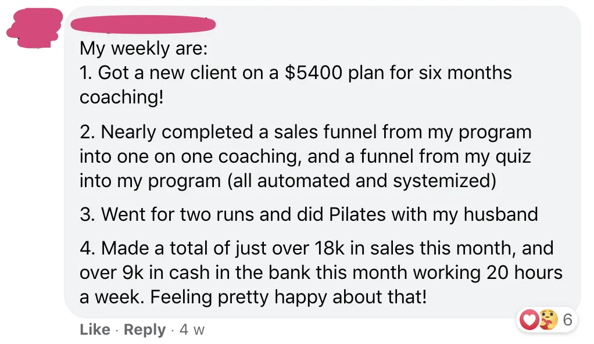
Task: Click the "$5400" amount in item 1
Action: click(x=314, y=73)
